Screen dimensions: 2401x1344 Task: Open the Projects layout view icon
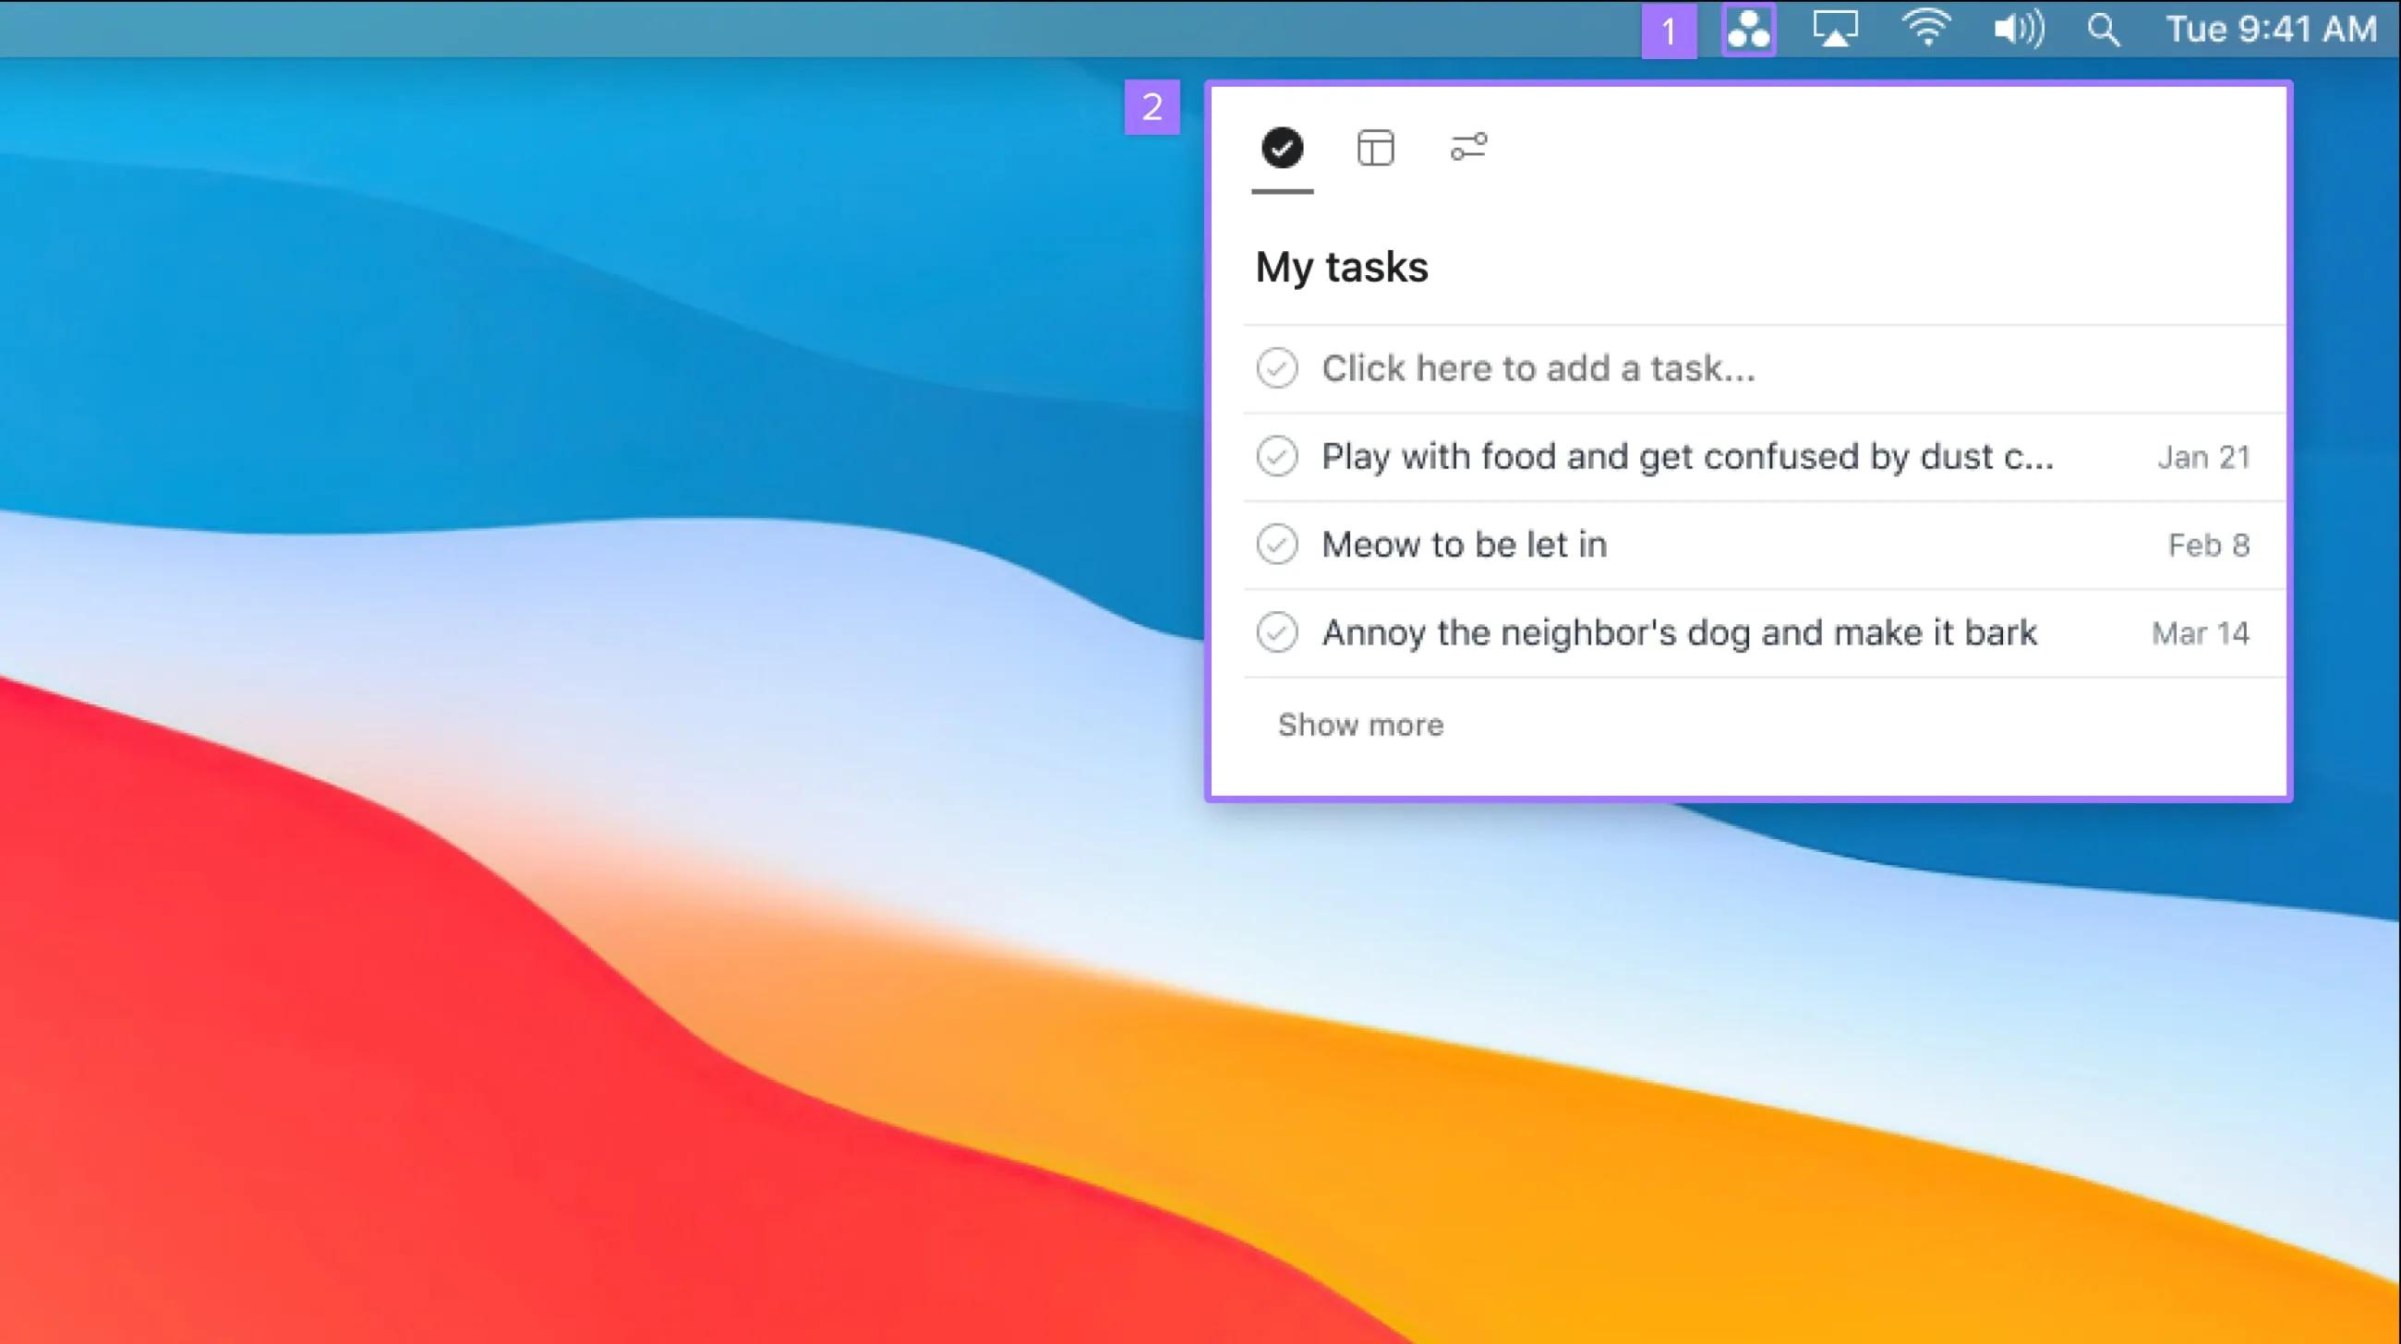click(1375, 147)
